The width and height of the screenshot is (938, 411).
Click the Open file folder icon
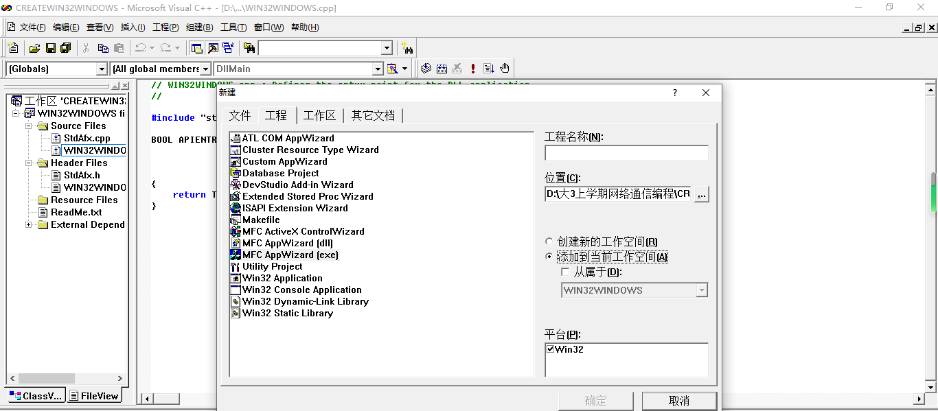pyautogui.click(x=34, y=48)
